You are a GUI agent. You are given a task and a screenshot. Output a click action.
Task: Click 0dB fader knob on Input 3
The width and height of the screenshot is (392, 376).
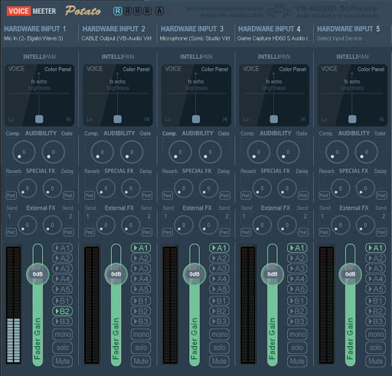click(x=194, y=274)
